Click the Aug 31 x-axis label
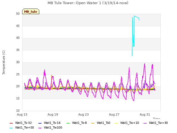177x133 pixels. point(145,114)
